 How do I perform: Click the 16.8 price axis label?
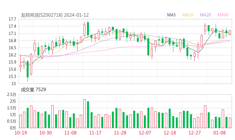[x=12, y=41]
